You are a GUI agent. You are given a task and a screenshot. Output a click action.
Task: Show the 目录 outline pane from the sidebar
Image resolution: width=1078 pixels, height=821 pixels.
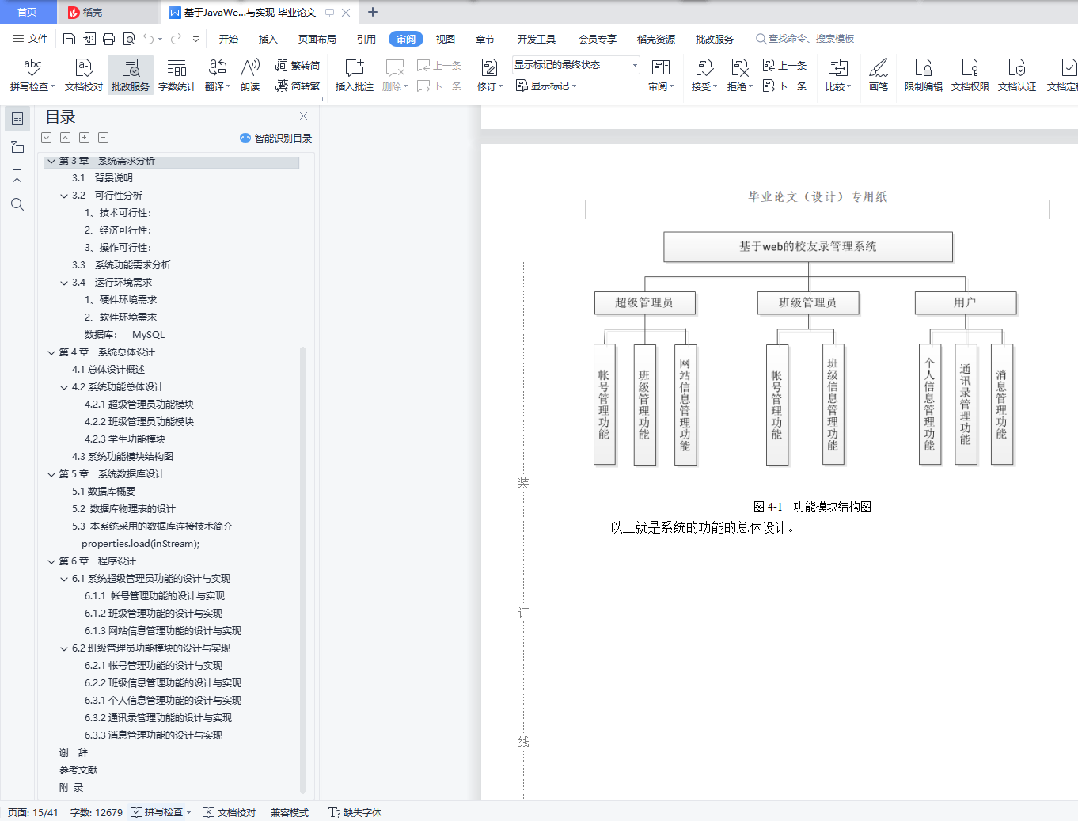pos(17,119)
